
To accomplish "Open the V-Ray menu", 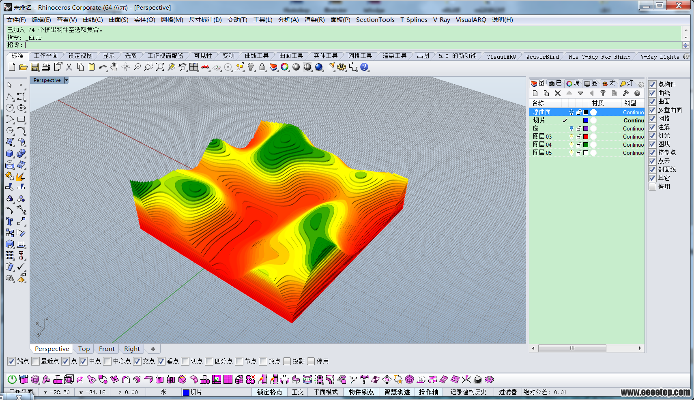I will [441, 19].
